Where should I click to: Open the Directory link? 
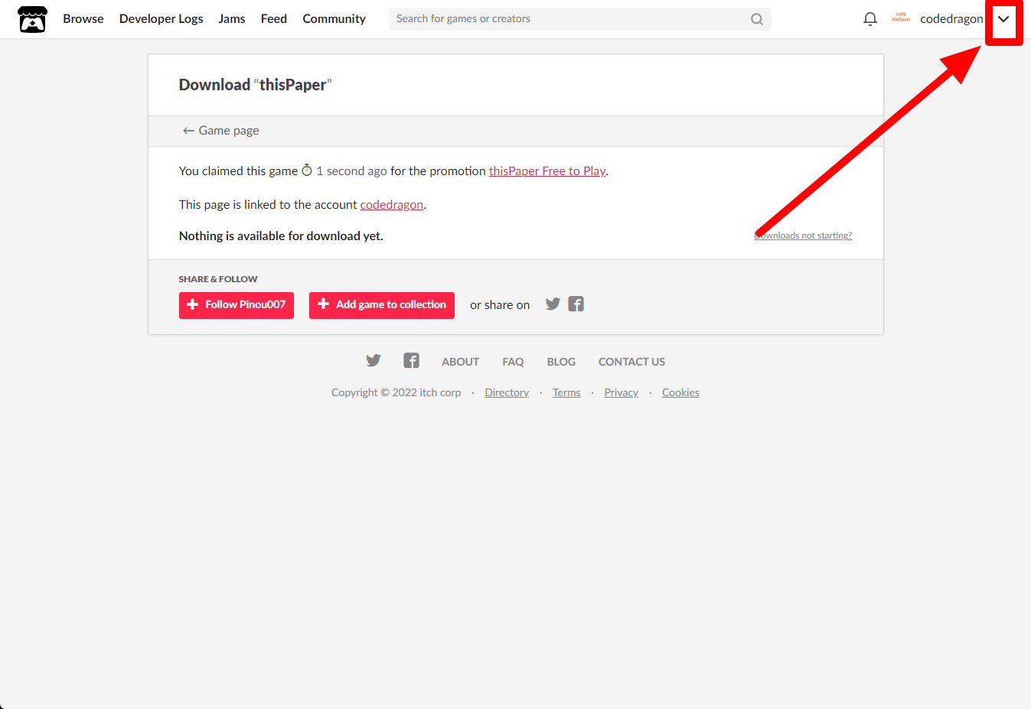point(507,392)
